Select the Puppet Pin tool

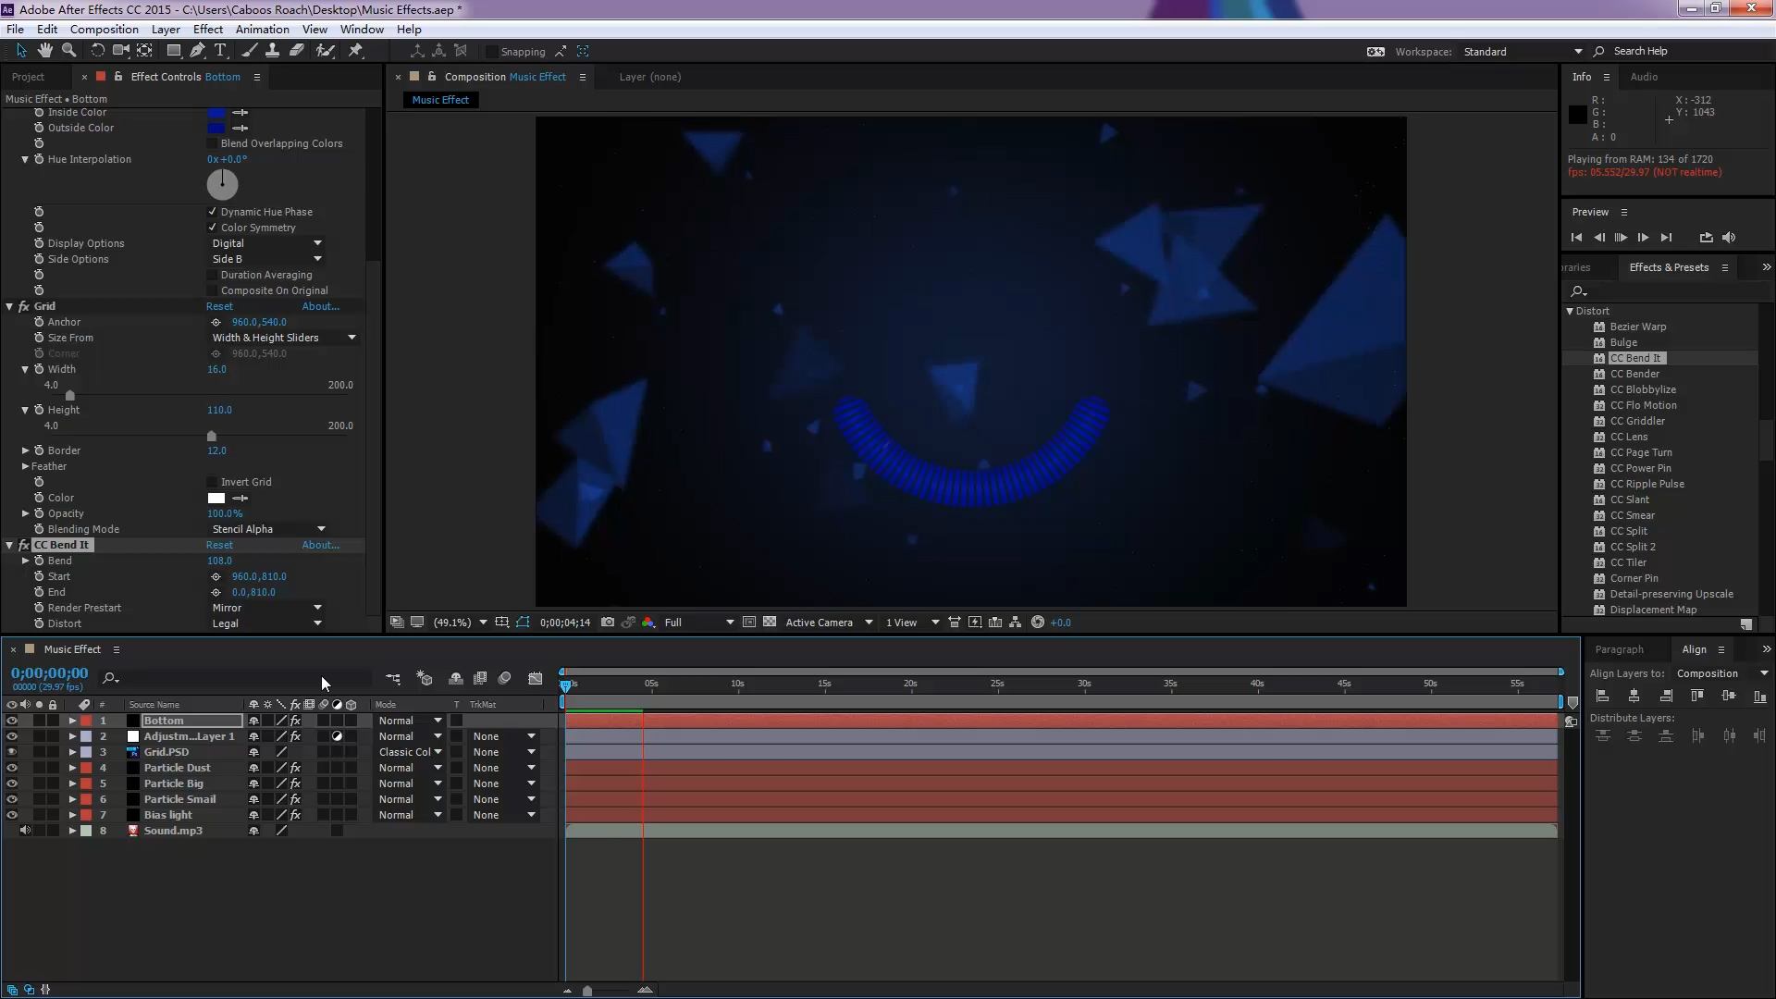pos(355,51)
